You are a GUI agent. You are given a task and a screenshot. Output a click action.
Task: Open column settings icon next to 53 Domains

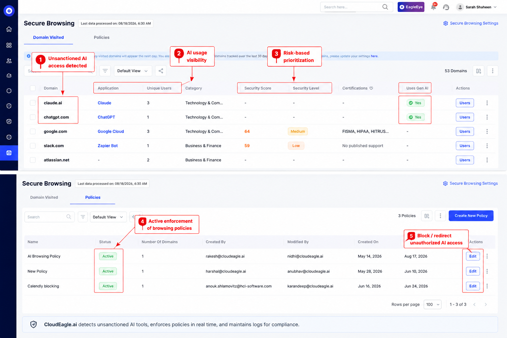[x=478, y=71]
